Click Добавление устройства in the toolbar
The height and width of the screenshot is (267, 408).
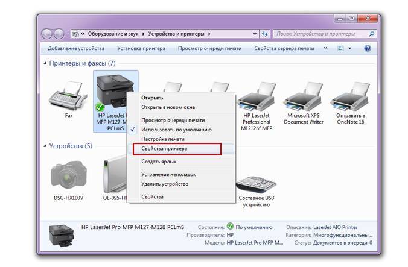(76, 48)
